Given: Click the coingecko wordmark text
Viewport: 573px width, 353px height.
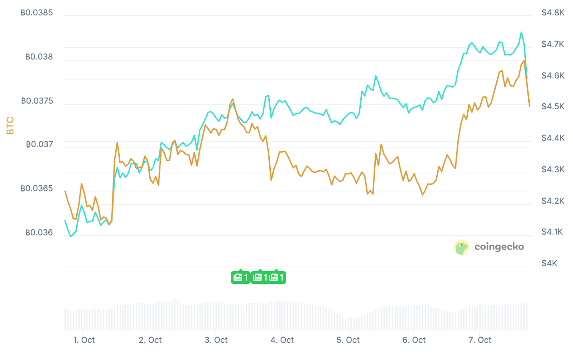Looking at the screenshot, I should click(x=499, y=247).
